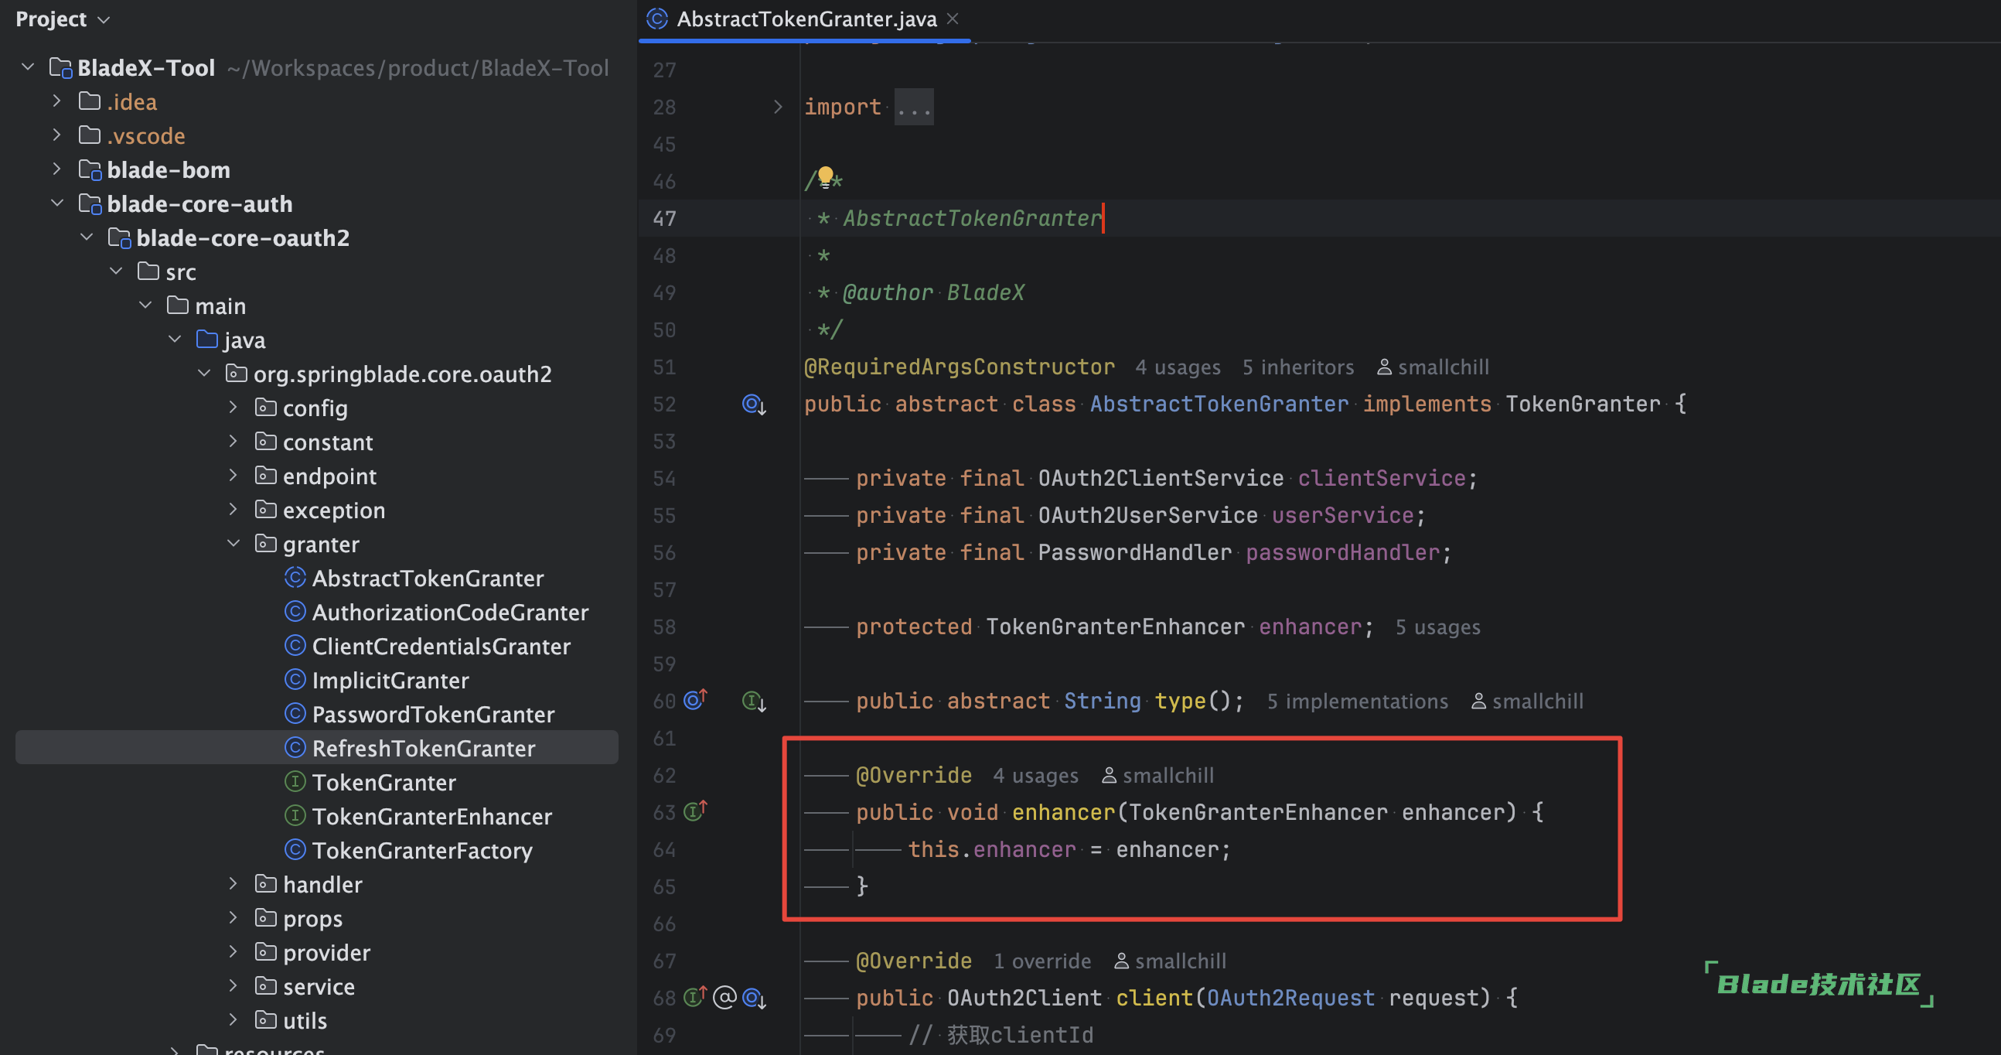This screenshot has height=1055, width=2001.
Task: Click the package icon beside config
Action: 266,407
